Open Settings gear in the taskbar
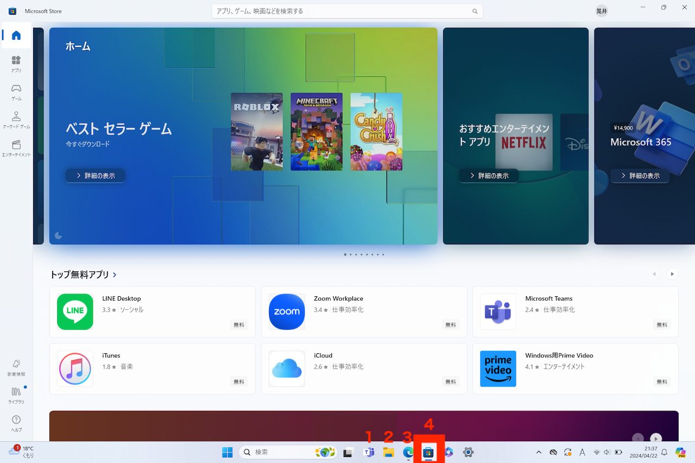Screen dimensions: 695x463 coord(468,452)
